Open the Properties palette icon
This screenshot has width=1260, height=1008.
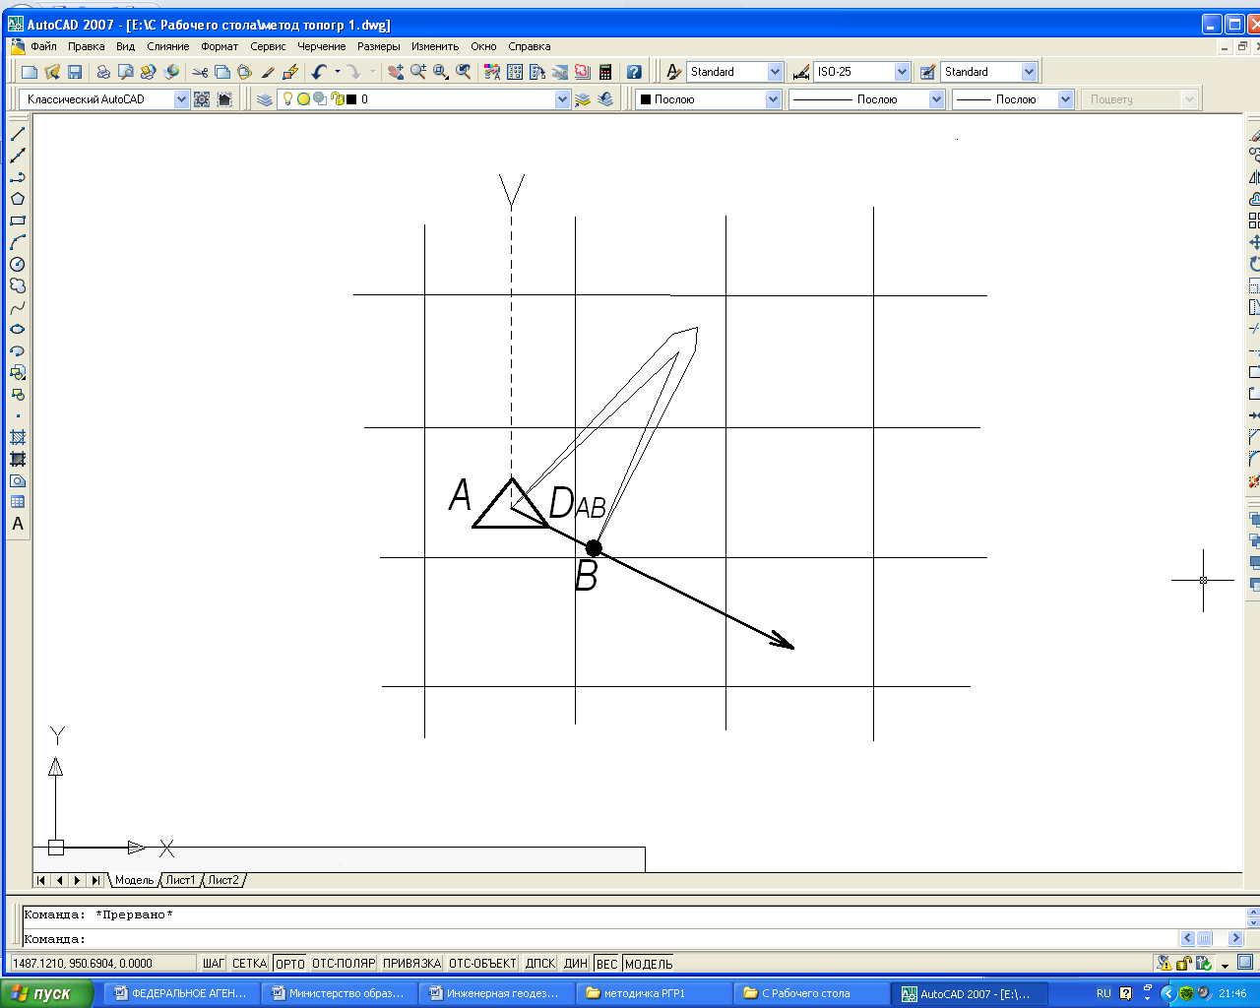[x=492, y=72]
